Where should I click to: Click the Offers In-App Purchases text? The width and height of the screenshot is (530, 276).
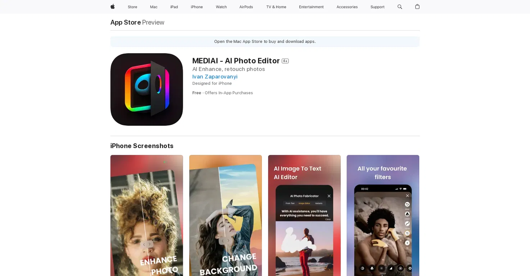(x=229, y=93)
